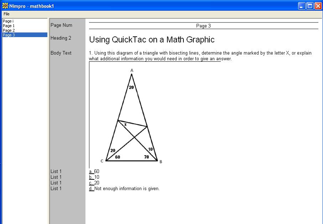
Task: Click the 'Using QuickTac on a Math Graphic' heading
Action: click(152, 40)
